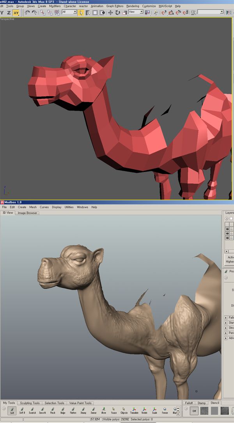The image size is (234, 423).
Task: Check the box at top of Layers panel
Action: [x=231, y=219]
